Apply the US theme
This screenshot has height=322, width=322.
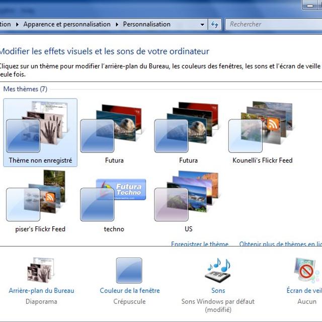(x=188, y=201)
